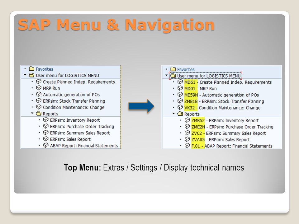
Task: Click Reports folder icon in right menu
Action: tap(180, 114)
